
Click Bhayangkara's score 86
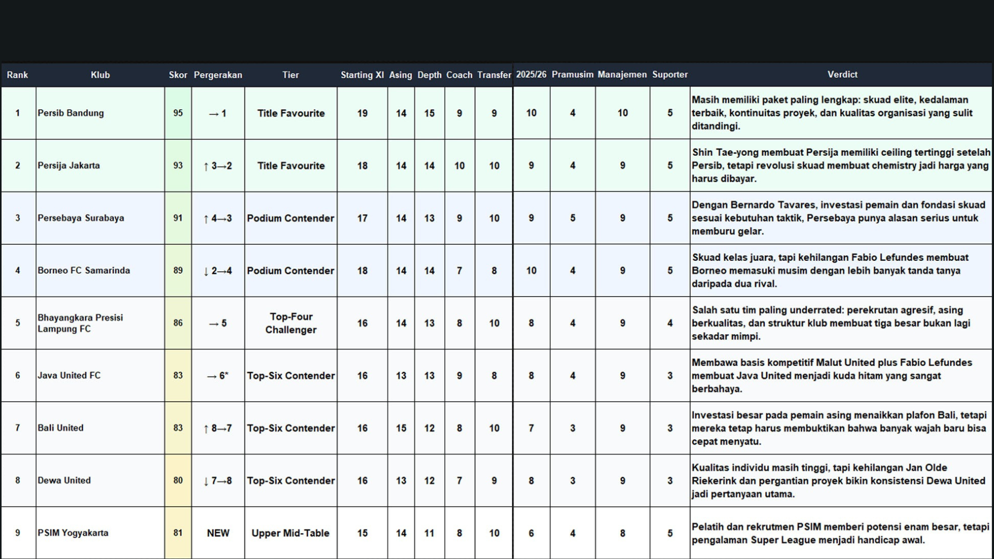pos(178,323)
